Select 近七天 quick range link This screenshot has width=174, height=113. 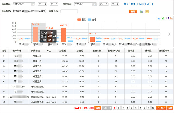(150, 4)
